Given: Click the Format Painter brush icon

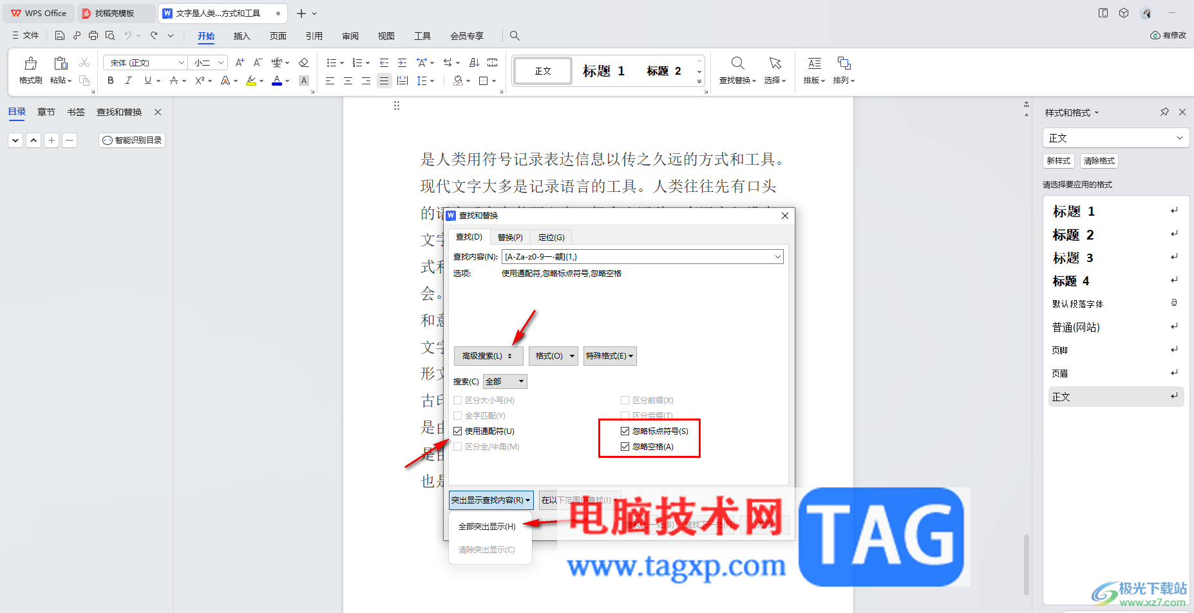Looking at the screenshot, I should [x=30, y=63].
